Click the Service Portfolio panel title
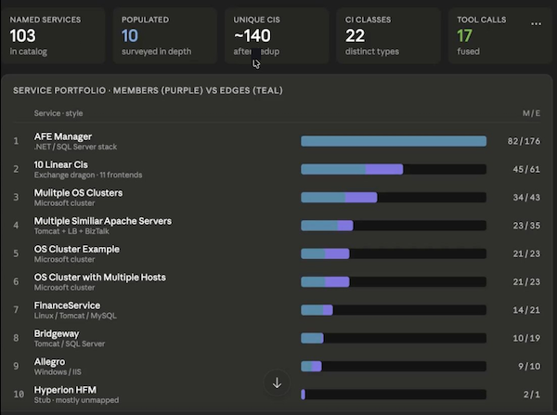Screen dimensions: 557x415 (148, 91)
